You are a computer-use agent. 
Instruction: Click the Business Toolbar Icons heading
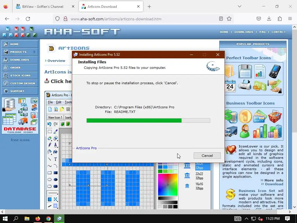pyautogui.click(x=250, y=103)
